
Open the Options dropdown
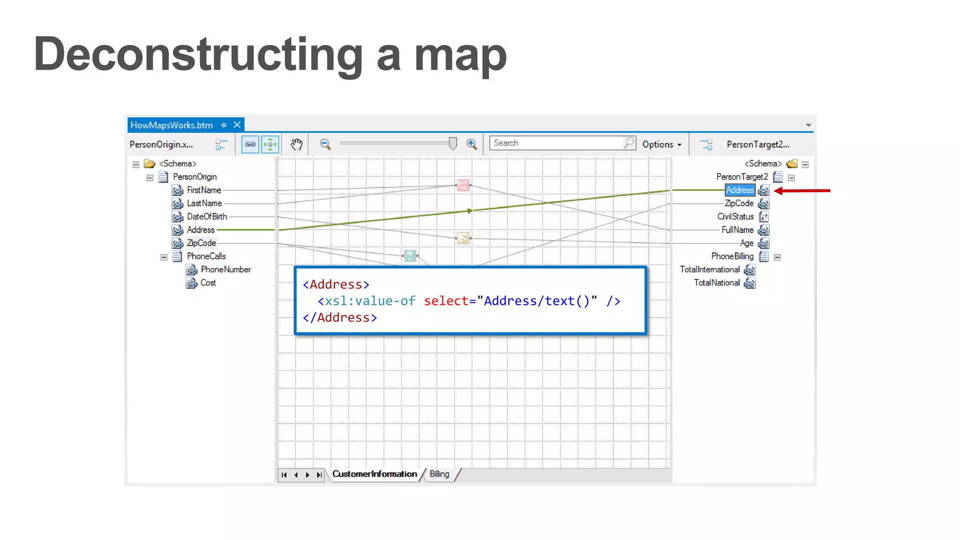coord(661,144)
